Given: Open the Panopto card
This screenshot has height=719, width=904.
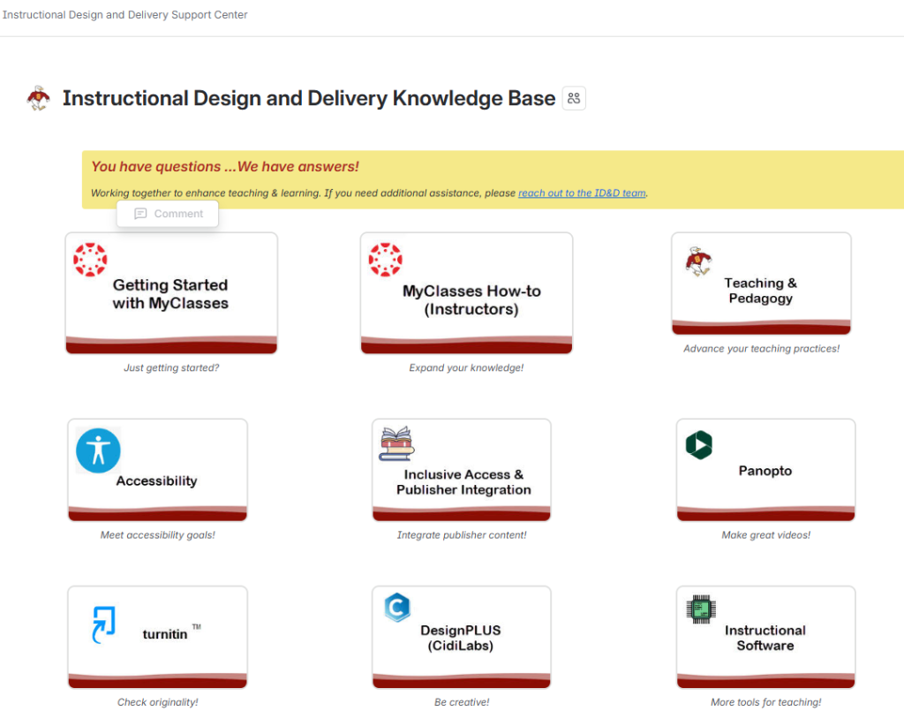Looking at the screenshot, I should coord(765,470).
